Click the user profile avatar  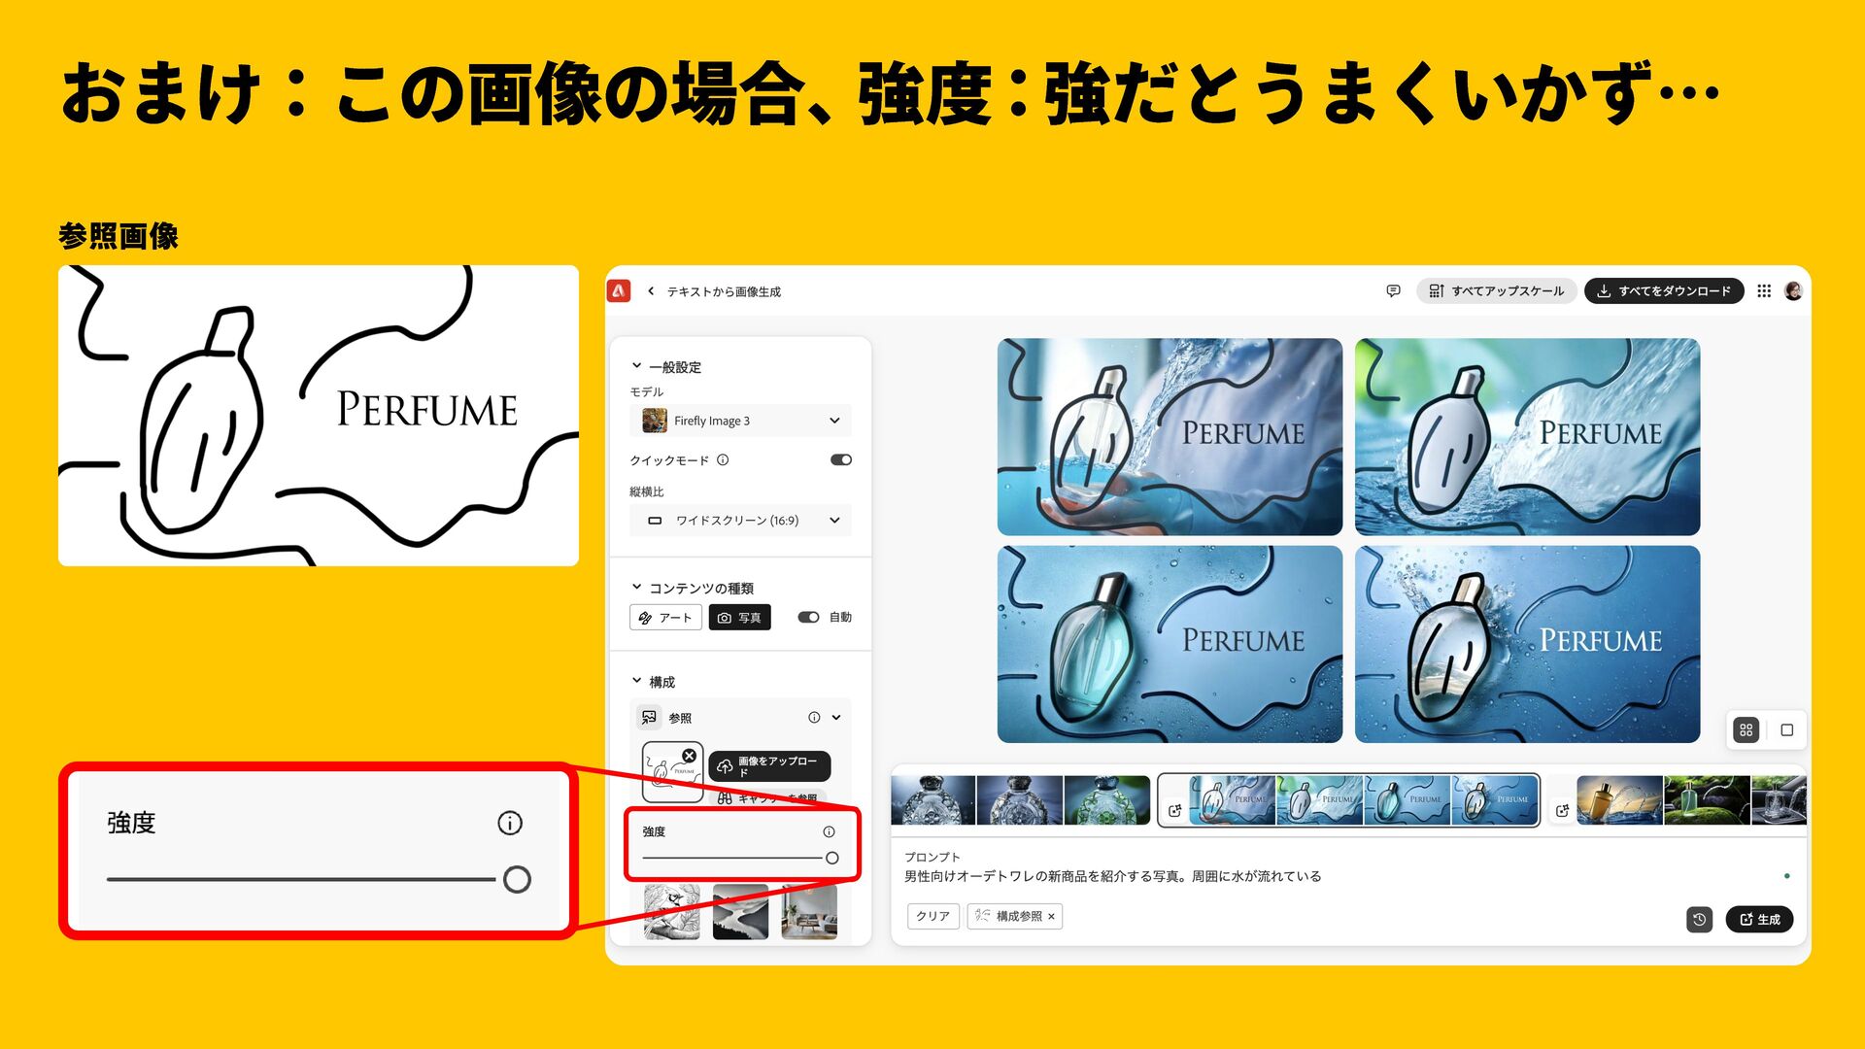(x=1793, y=290)
